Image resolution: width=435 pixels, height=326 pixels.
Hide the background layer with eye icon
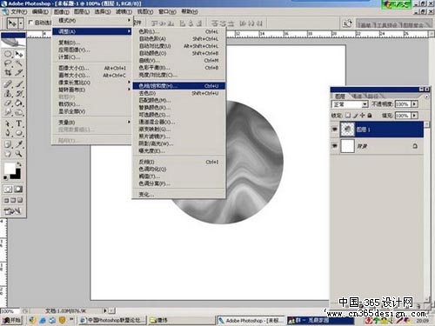click(x=334, y=146)
